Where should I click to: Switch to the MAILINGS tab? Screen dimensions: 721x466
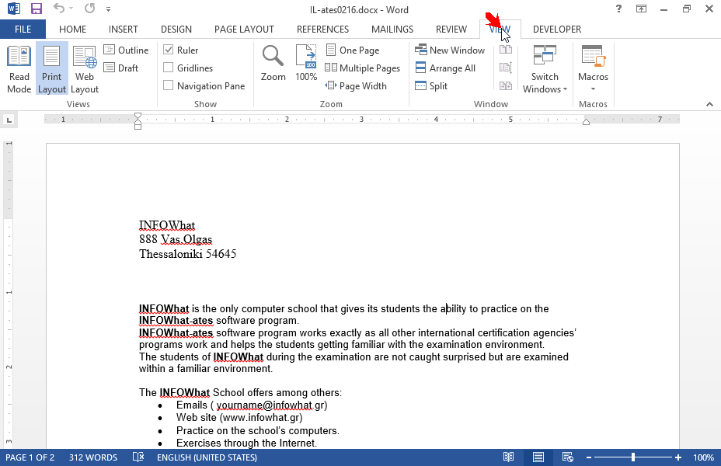392,30
